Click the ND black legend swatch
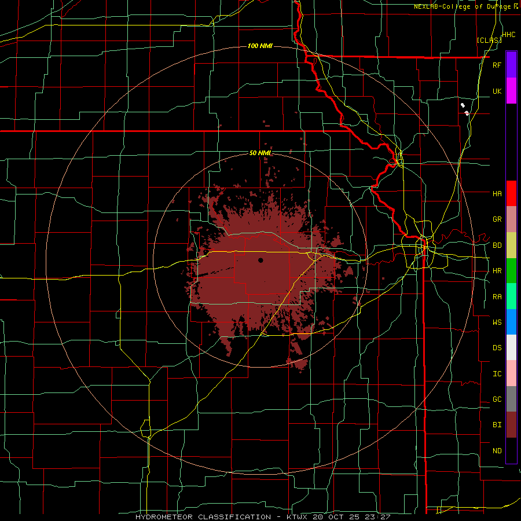Image resolution: width=521 pixels, height=521 pixels. (511, 450)
